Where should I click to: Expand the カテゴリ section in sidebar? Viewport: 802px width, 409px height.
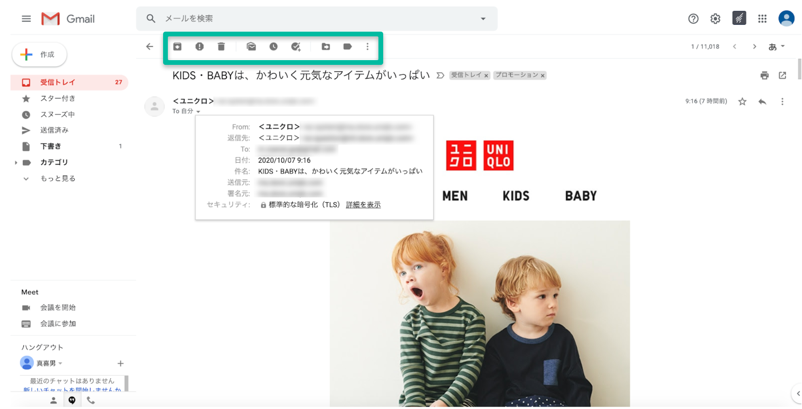(x=16, y=163)
